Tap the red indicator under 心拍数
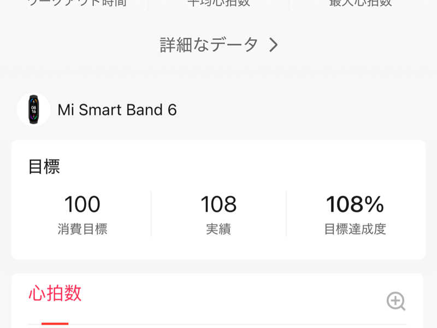Screen dimensions: 437x328 pyautogui.click(x=55, y=324)
